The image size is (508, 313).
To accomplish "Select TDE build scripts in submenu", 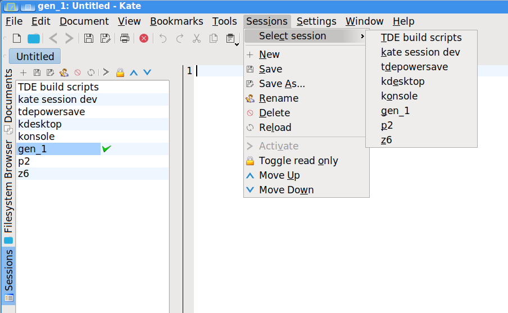I will [421, 38].
